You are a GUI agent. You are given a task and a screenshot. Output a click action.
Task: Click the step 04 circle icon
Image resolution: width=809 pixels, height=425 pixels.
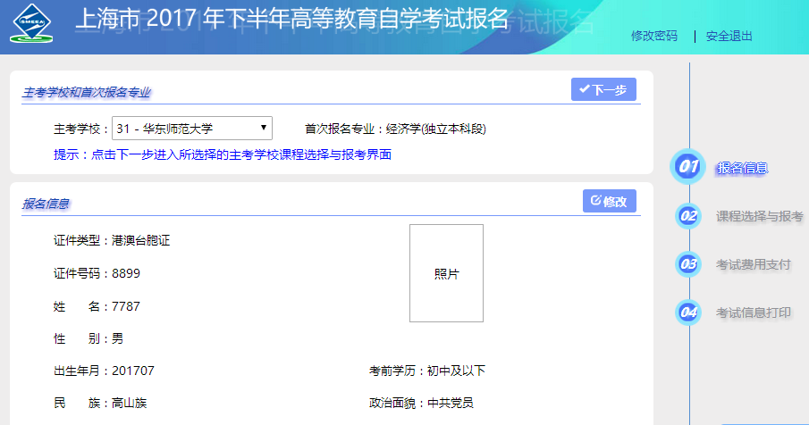[x=688, y=312]
